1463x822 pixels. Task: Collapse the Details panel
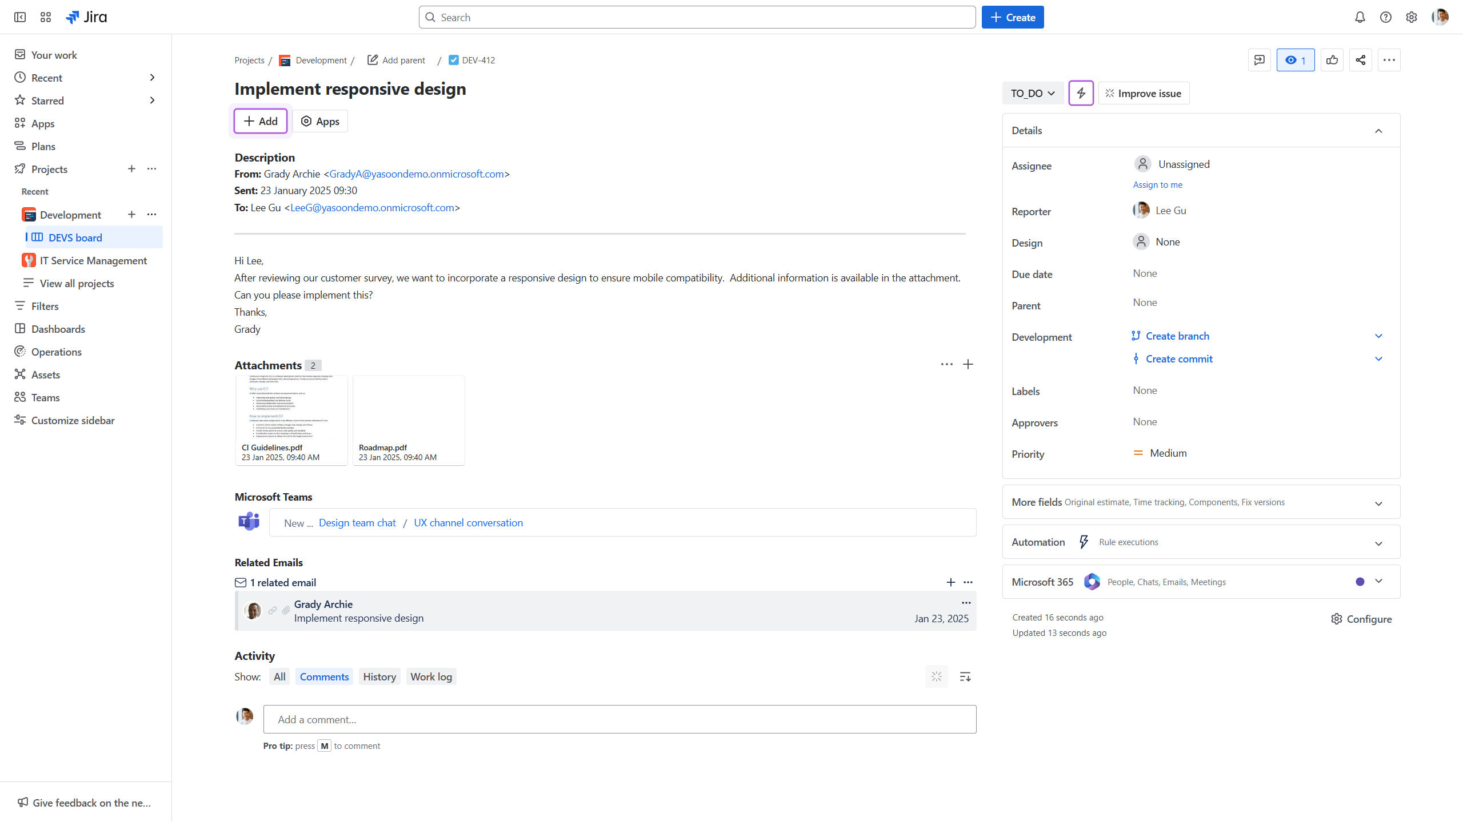1378,131
